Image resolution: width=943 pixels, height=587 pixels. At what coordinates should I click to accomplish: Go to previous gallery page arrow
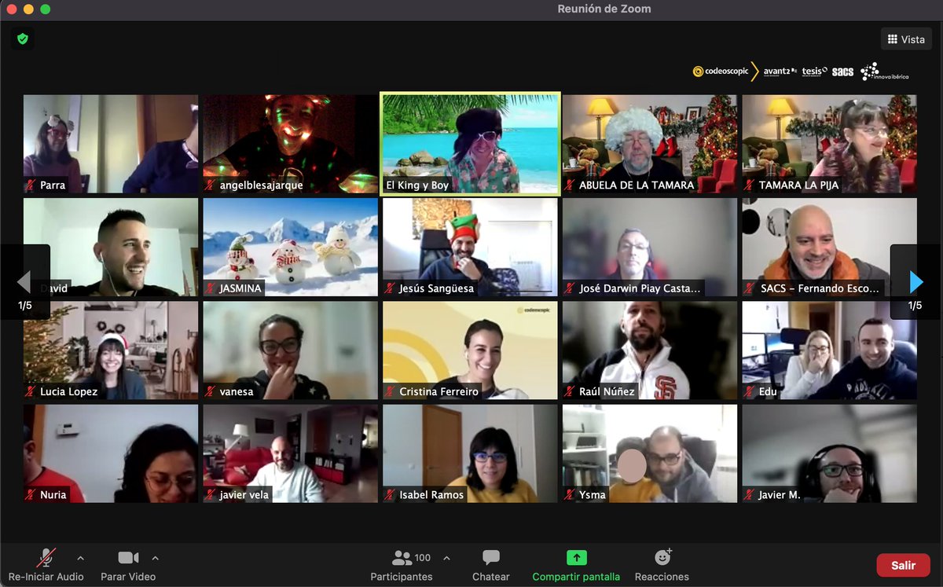[x=25, y=282]
